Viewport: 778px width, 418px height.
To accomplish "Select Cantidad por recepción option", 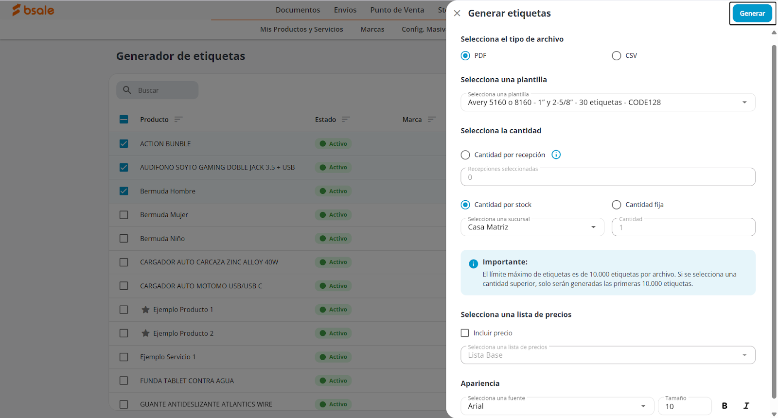I will click(465, 155).
